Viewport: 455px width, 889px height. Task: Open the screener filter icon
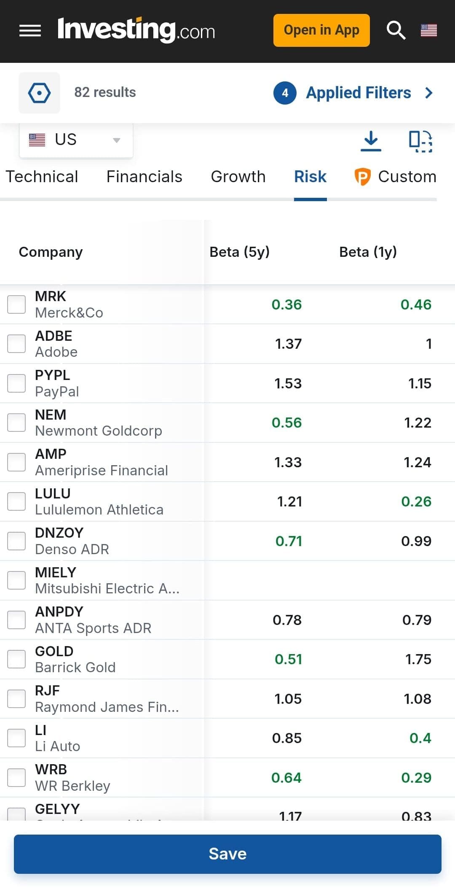coord(39,92)
